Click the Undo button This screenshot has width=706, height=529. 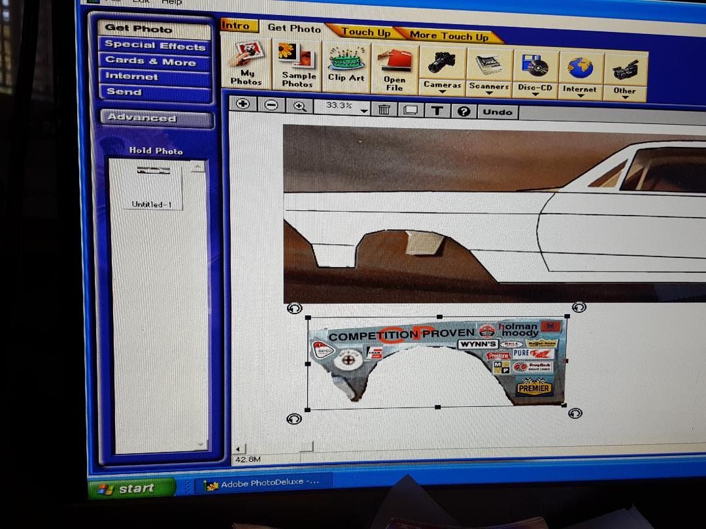[x=497, y=112]
